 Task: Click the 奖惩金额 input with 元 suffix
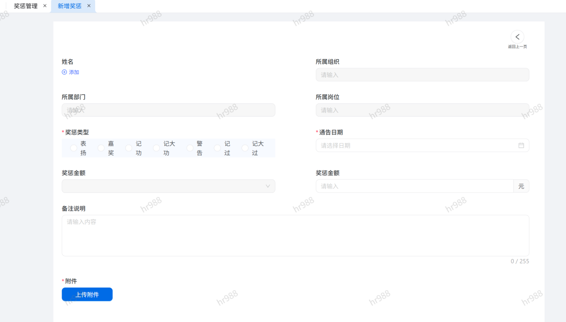point(414,186)
